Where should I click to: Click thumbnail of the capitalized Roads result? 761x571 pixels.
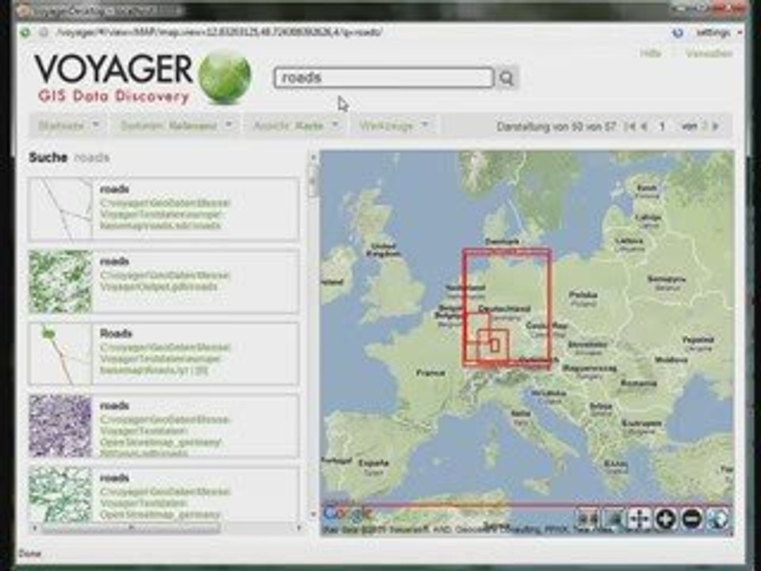60,354
